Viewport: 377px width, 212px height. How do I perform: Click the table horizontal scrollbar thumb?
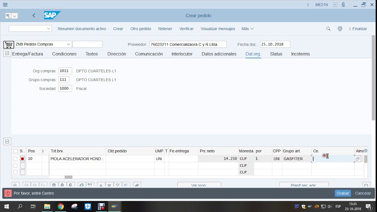click(68, 177)
